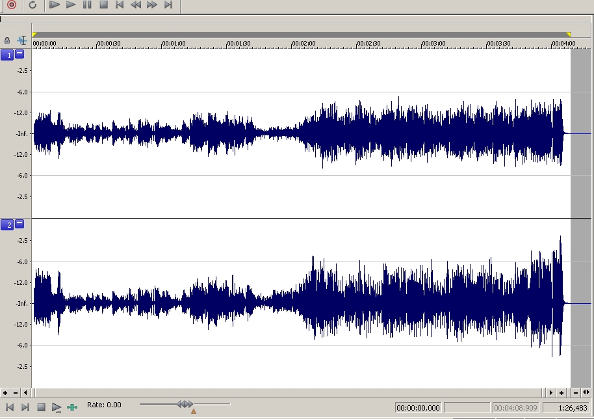Image resolution: width=594 pixels, height=419 pixels.
Task: Click the orange triangle under scrub slider
Action: pyautogui.click(x=194, y=411)
